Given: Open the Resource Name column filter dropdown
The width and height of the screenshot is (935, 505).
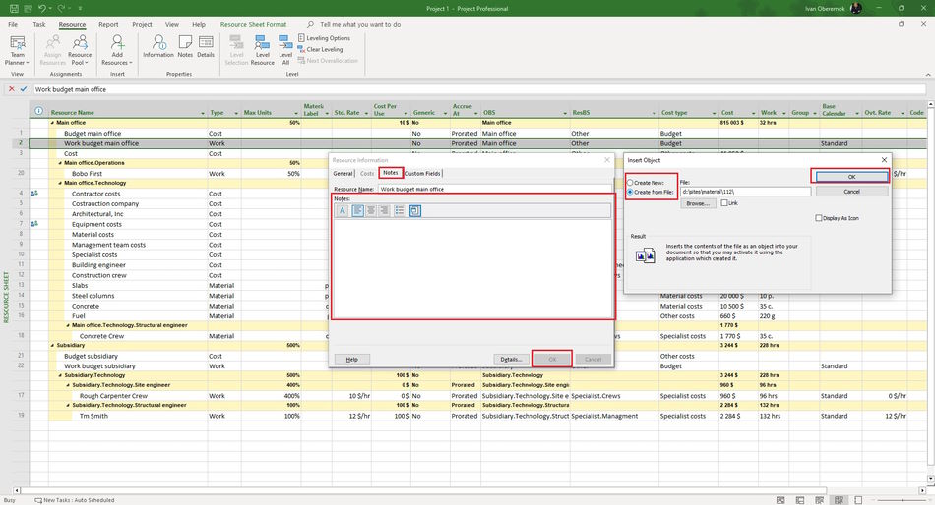Looking at the screenshot, I should 203,113.
